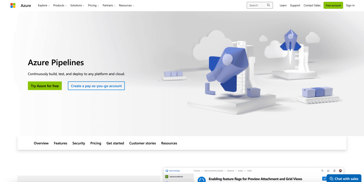Viewport: 364px width, 182px height.
Task: Click the user avatar in DevOps preview
Action: pyautogui.click(x=340, y=171)
